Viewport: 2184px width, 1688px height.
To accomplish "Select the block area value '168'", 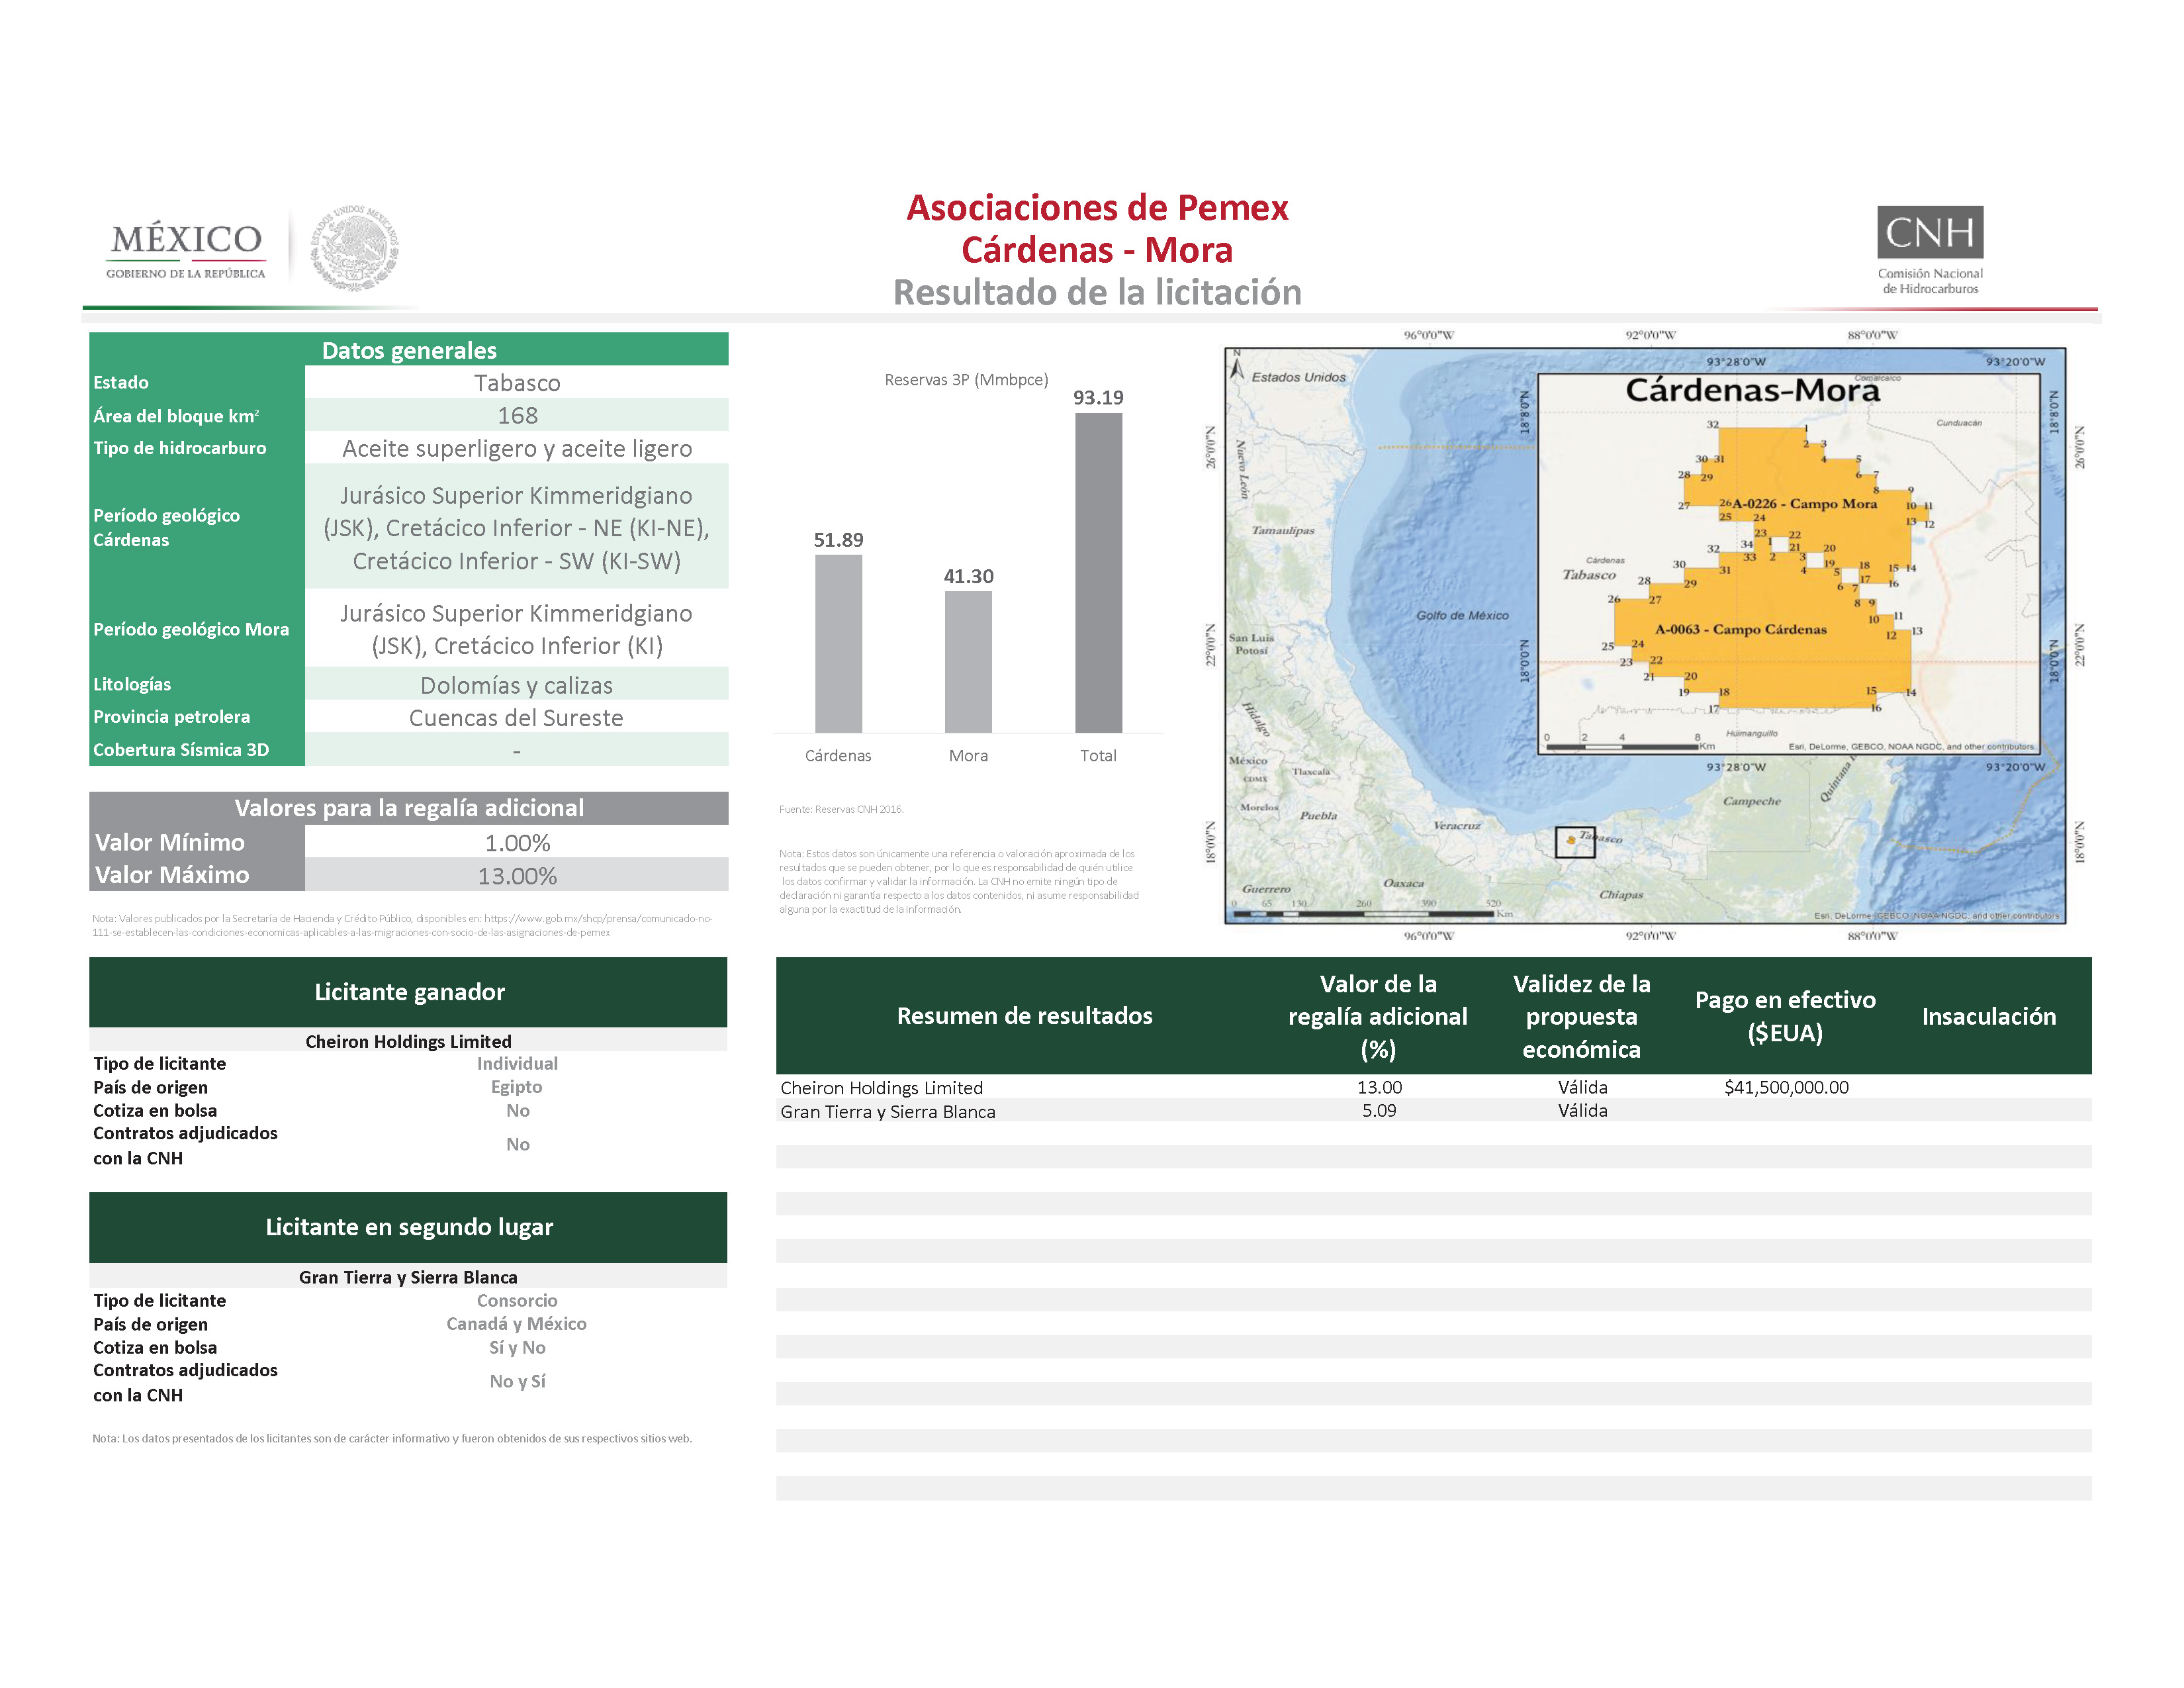I will tap(517, 415).
